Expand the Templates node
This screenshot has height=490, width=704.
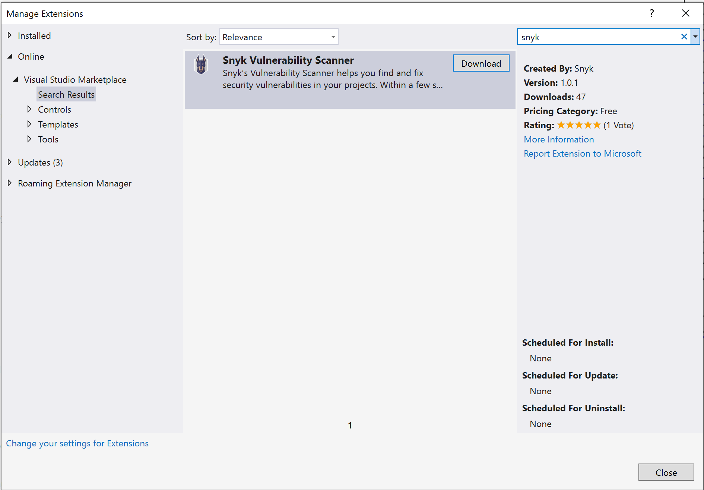(x=29, y=124)
